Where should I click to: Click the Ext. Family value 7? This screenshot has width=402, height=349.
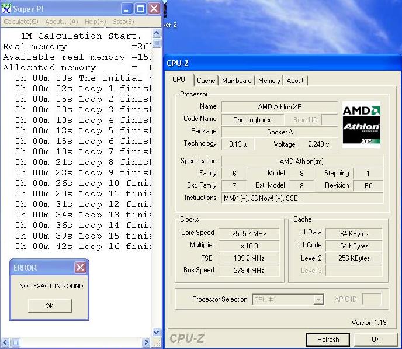click(234, 186)
